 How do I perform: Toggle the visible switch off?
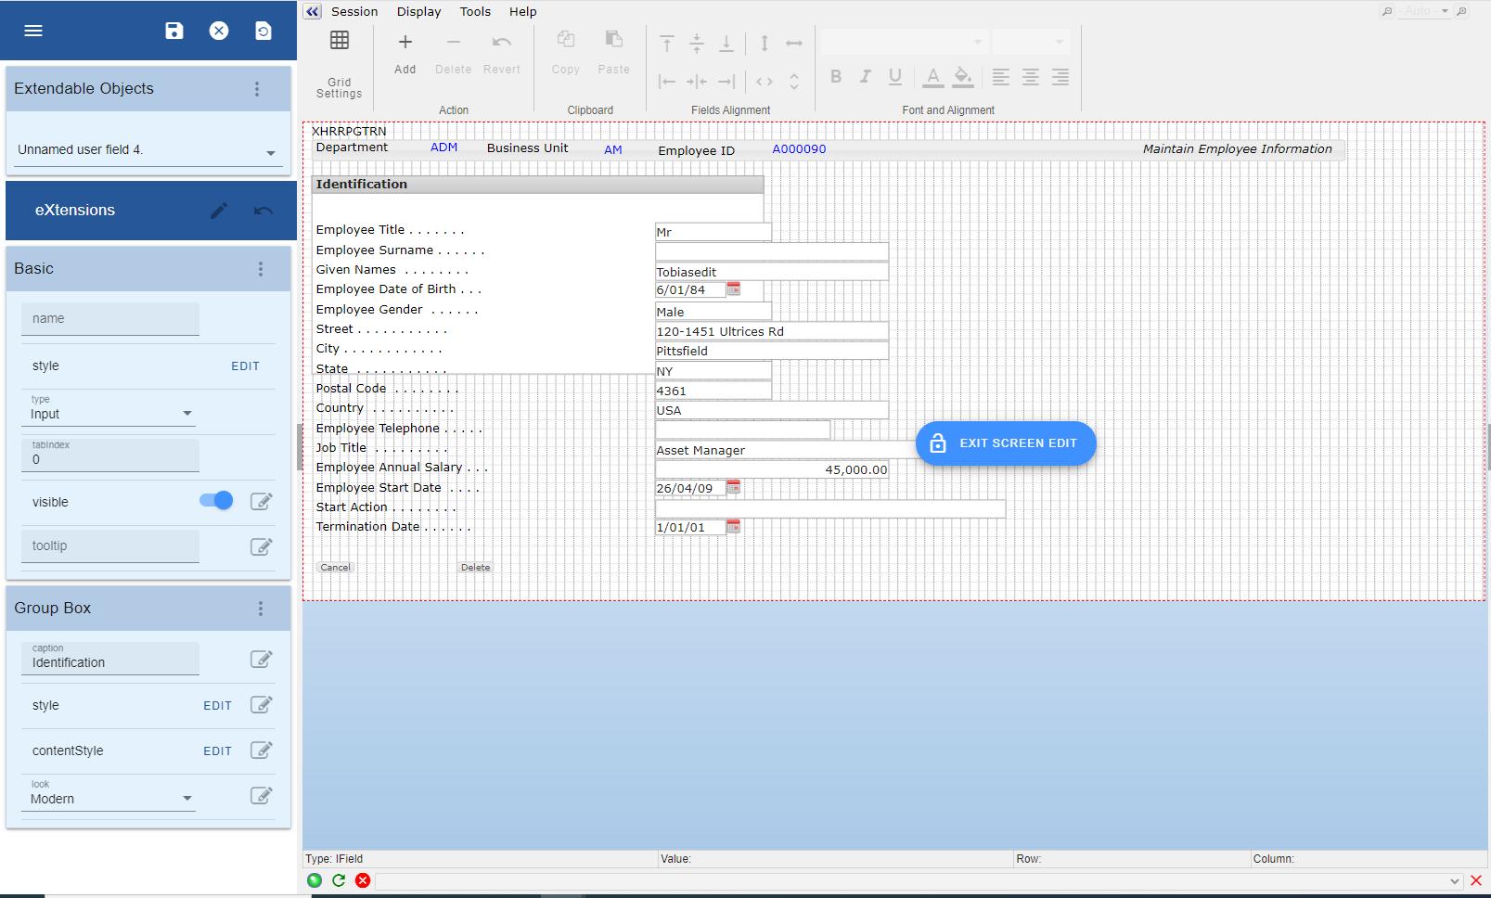[x=217, y=501]
